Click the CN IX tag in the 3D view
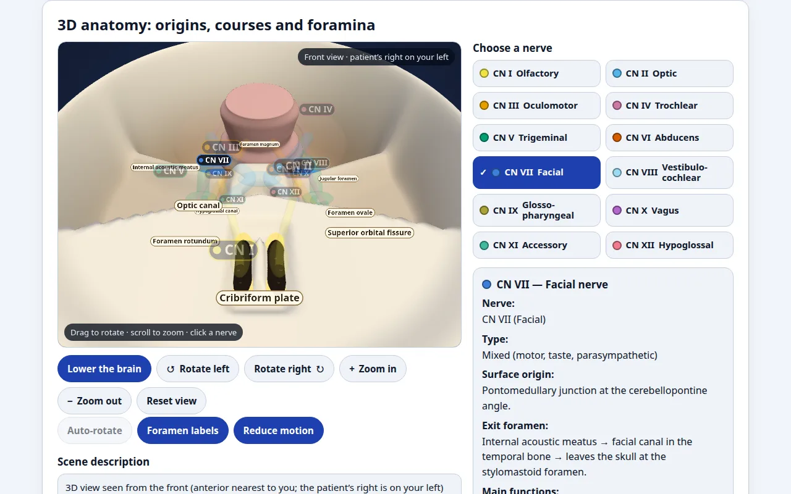The height and width of the screenshot is (494, 791). [x=219, y=174]
